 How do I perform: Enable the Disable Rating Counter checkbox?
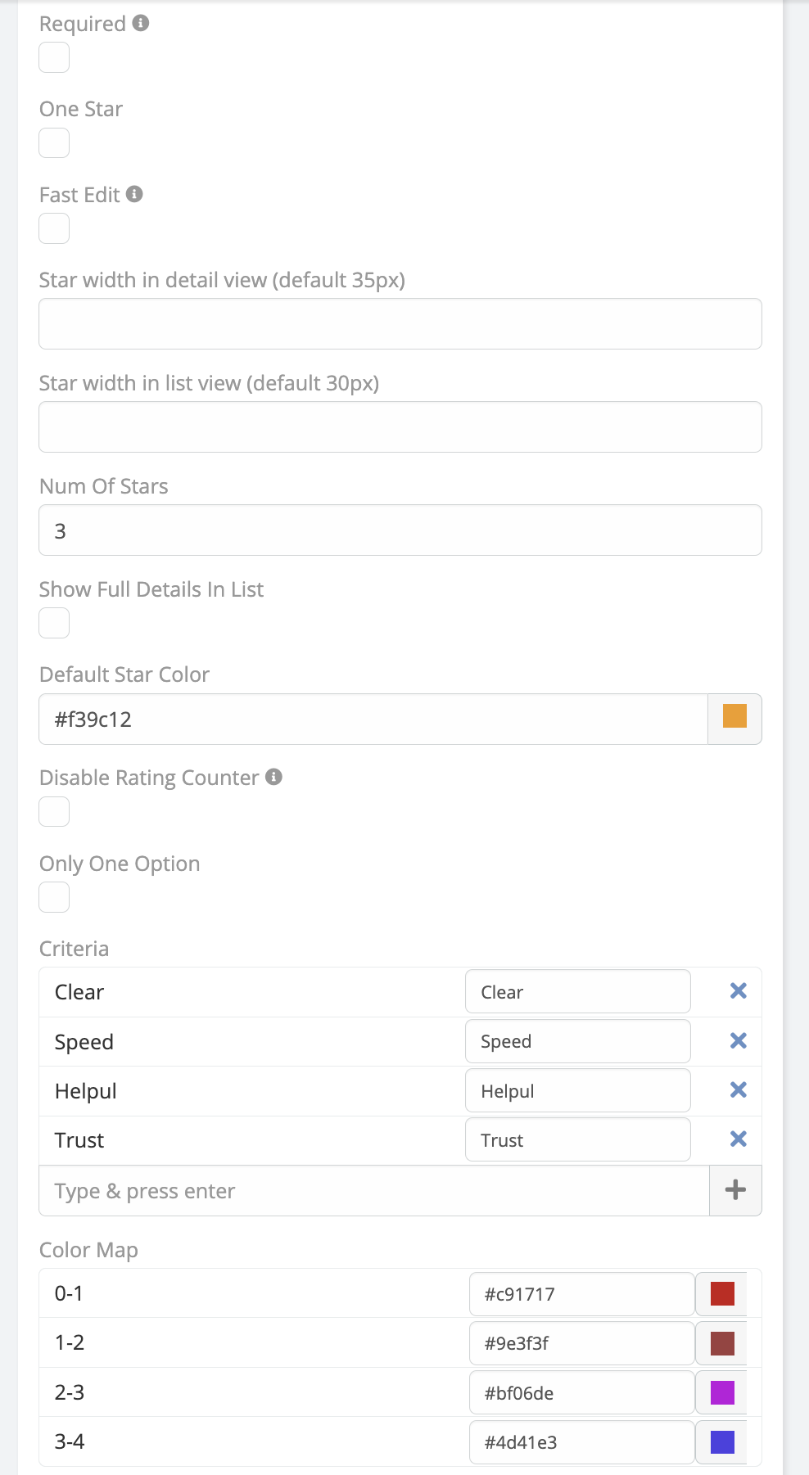click(54, 811)
